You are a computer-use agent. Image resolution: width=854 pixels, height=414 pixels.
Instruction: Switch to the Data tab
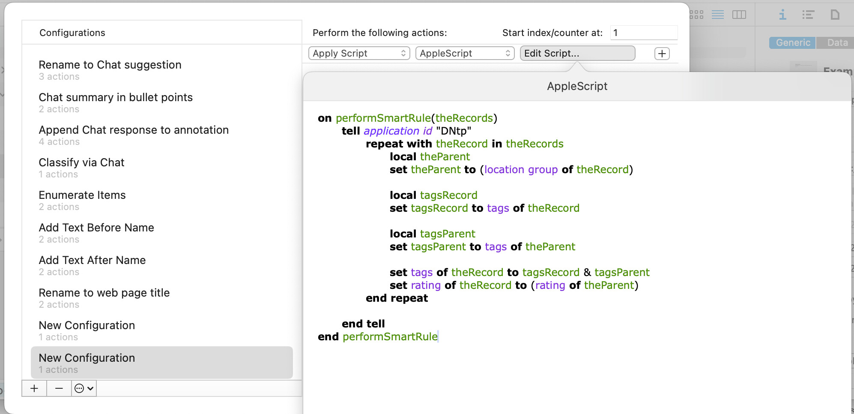pyautogui.click(x=837, y=42)
